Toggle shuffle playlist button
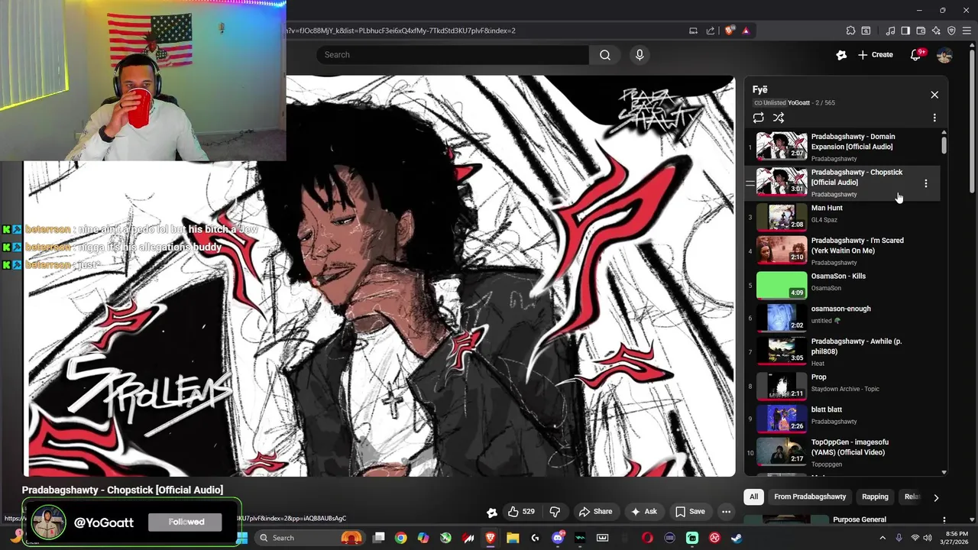This screenshot has width=978, height=550. [779, 118]
